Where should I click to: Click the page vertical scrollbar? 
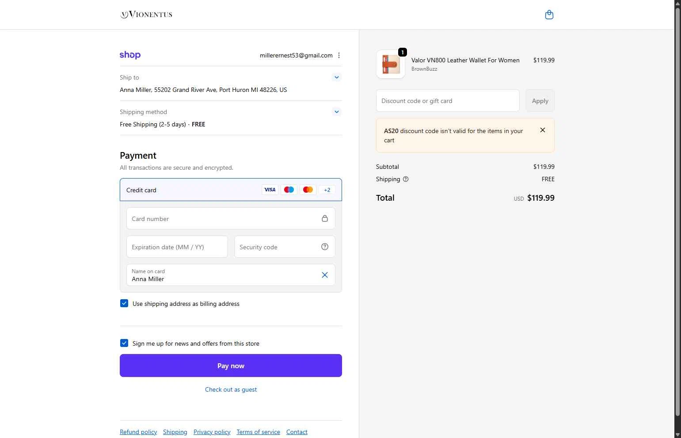pyautogui.click(x=677, y=212)
